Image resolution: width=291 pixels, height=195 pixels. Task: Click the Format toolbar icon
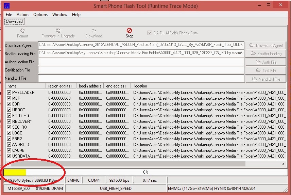click(22, 31)
